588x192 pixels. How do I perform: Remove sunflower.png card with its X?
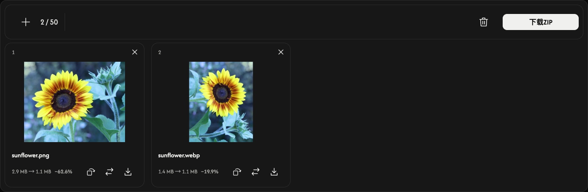135,52
